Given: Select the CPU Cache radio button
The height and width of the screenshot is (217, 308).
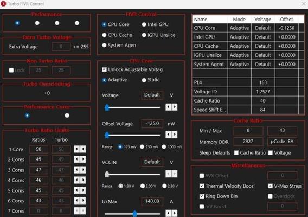Looking at the screenshot, I should 104,35.
